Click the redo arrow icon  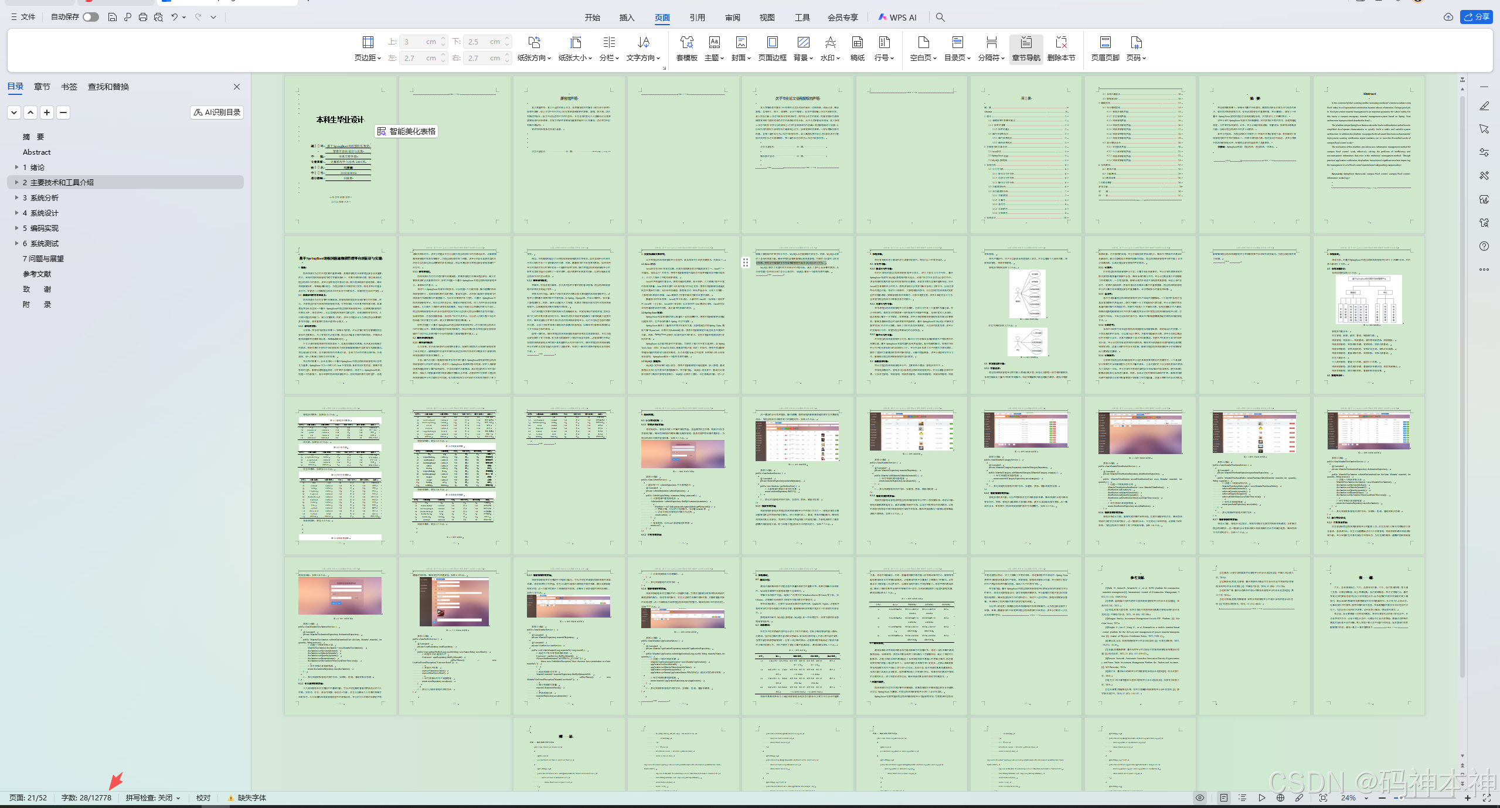198,17
